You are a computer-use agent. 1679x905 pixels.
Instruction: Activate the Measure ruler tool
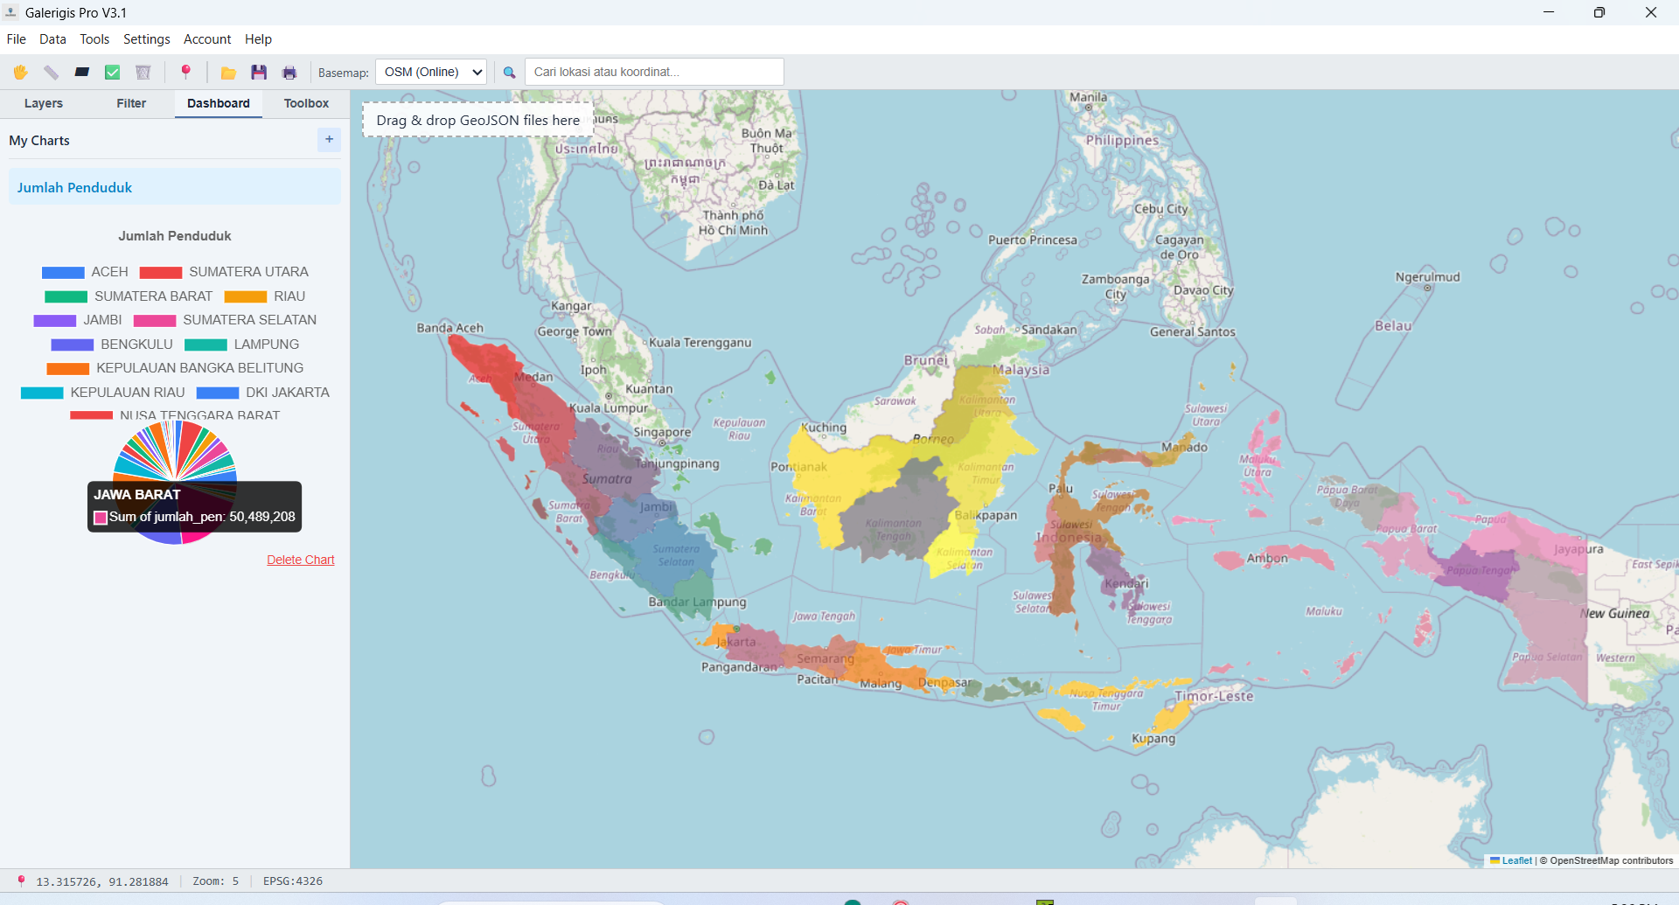point(50,72)
